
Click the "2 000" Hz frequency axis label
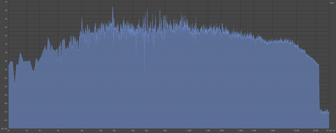pos(221,130)
